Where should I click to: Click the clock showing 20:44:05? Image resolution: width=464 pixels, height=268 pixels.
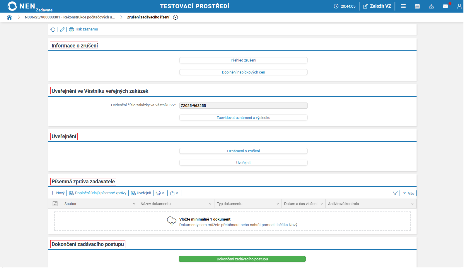pos(345,6)
